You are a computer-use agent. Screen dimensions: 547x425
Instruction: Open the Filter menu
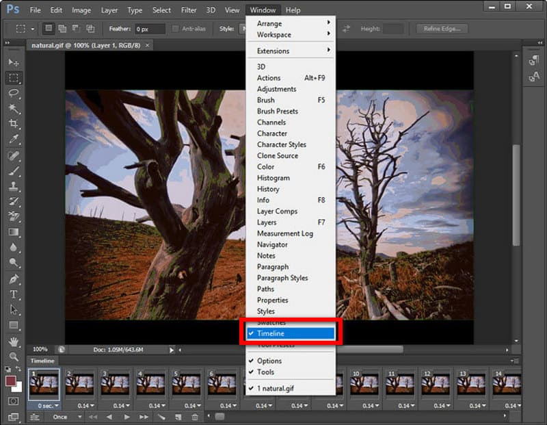[189, 10]
